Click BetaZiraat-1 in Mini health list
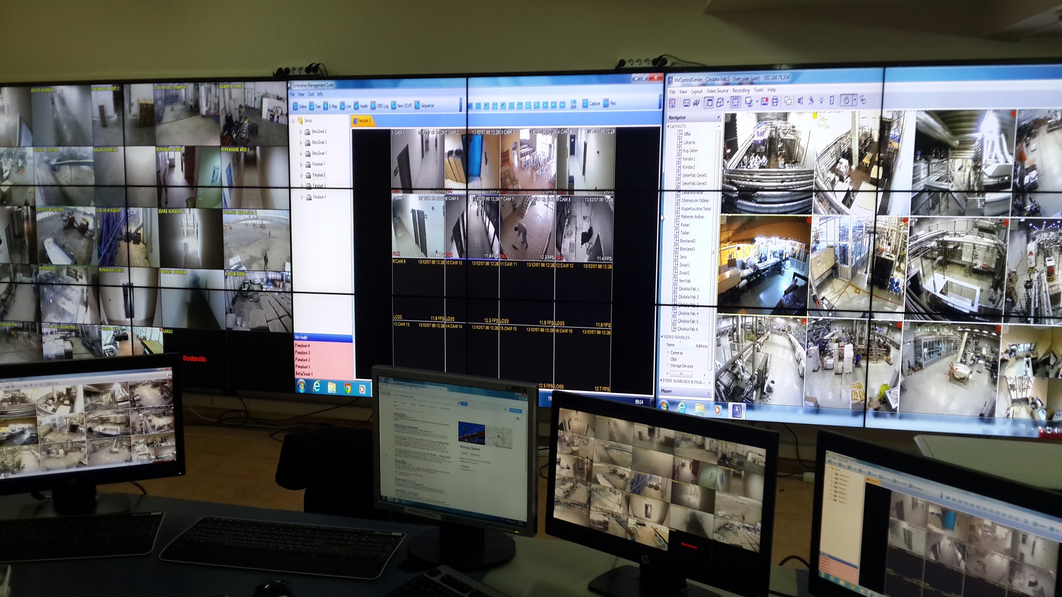This screenshot has height=597, width=1062. click(304, 374)
